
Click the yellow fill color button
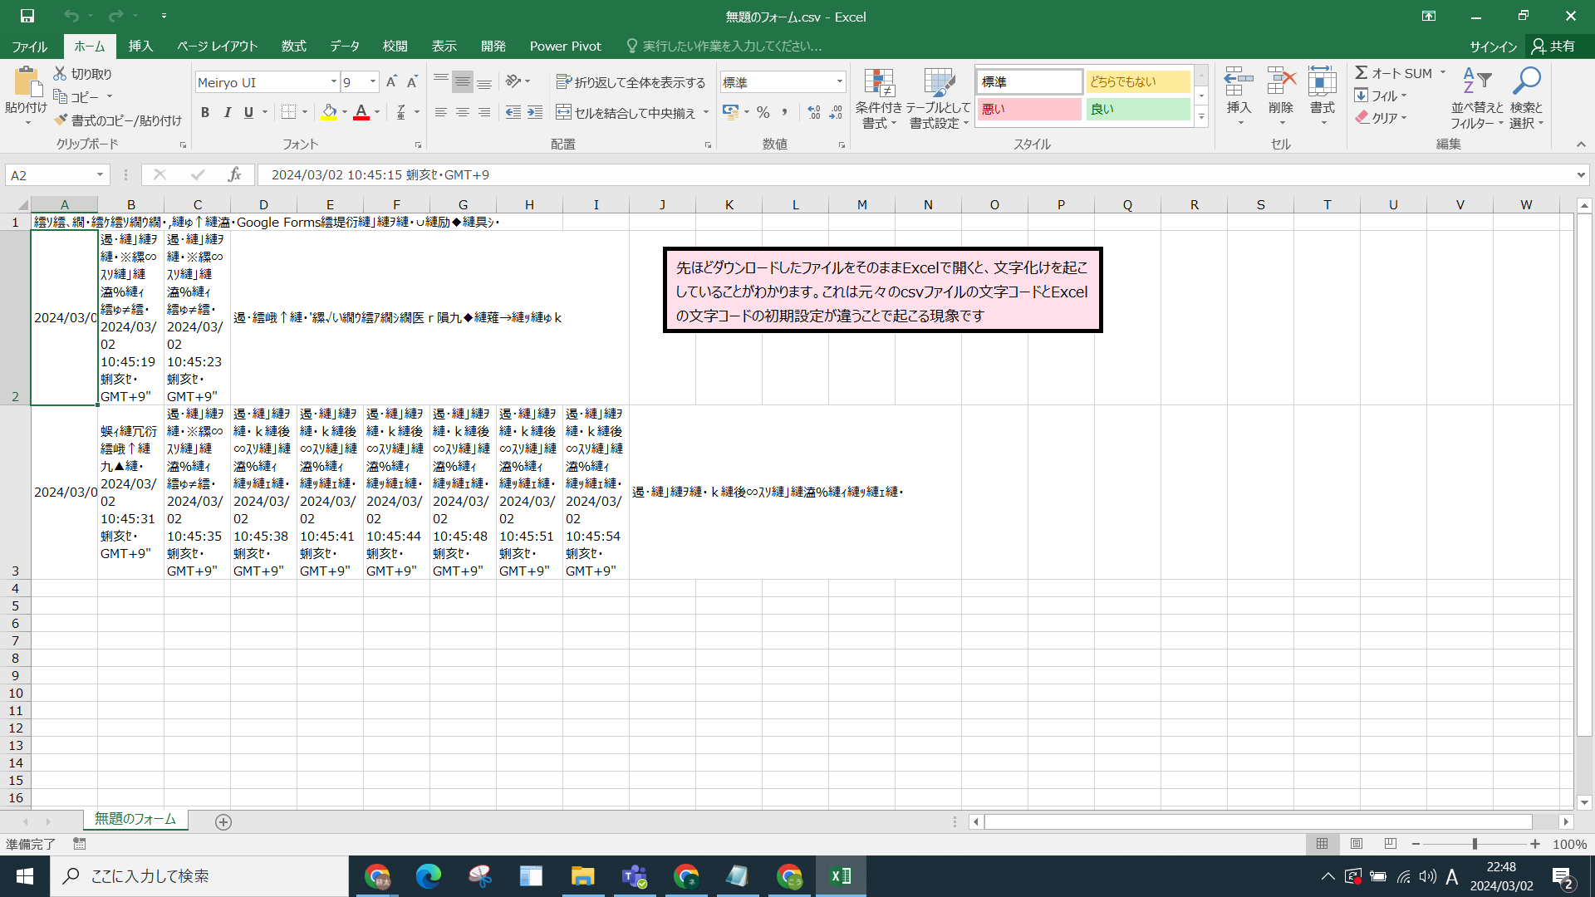click(329, 112)
